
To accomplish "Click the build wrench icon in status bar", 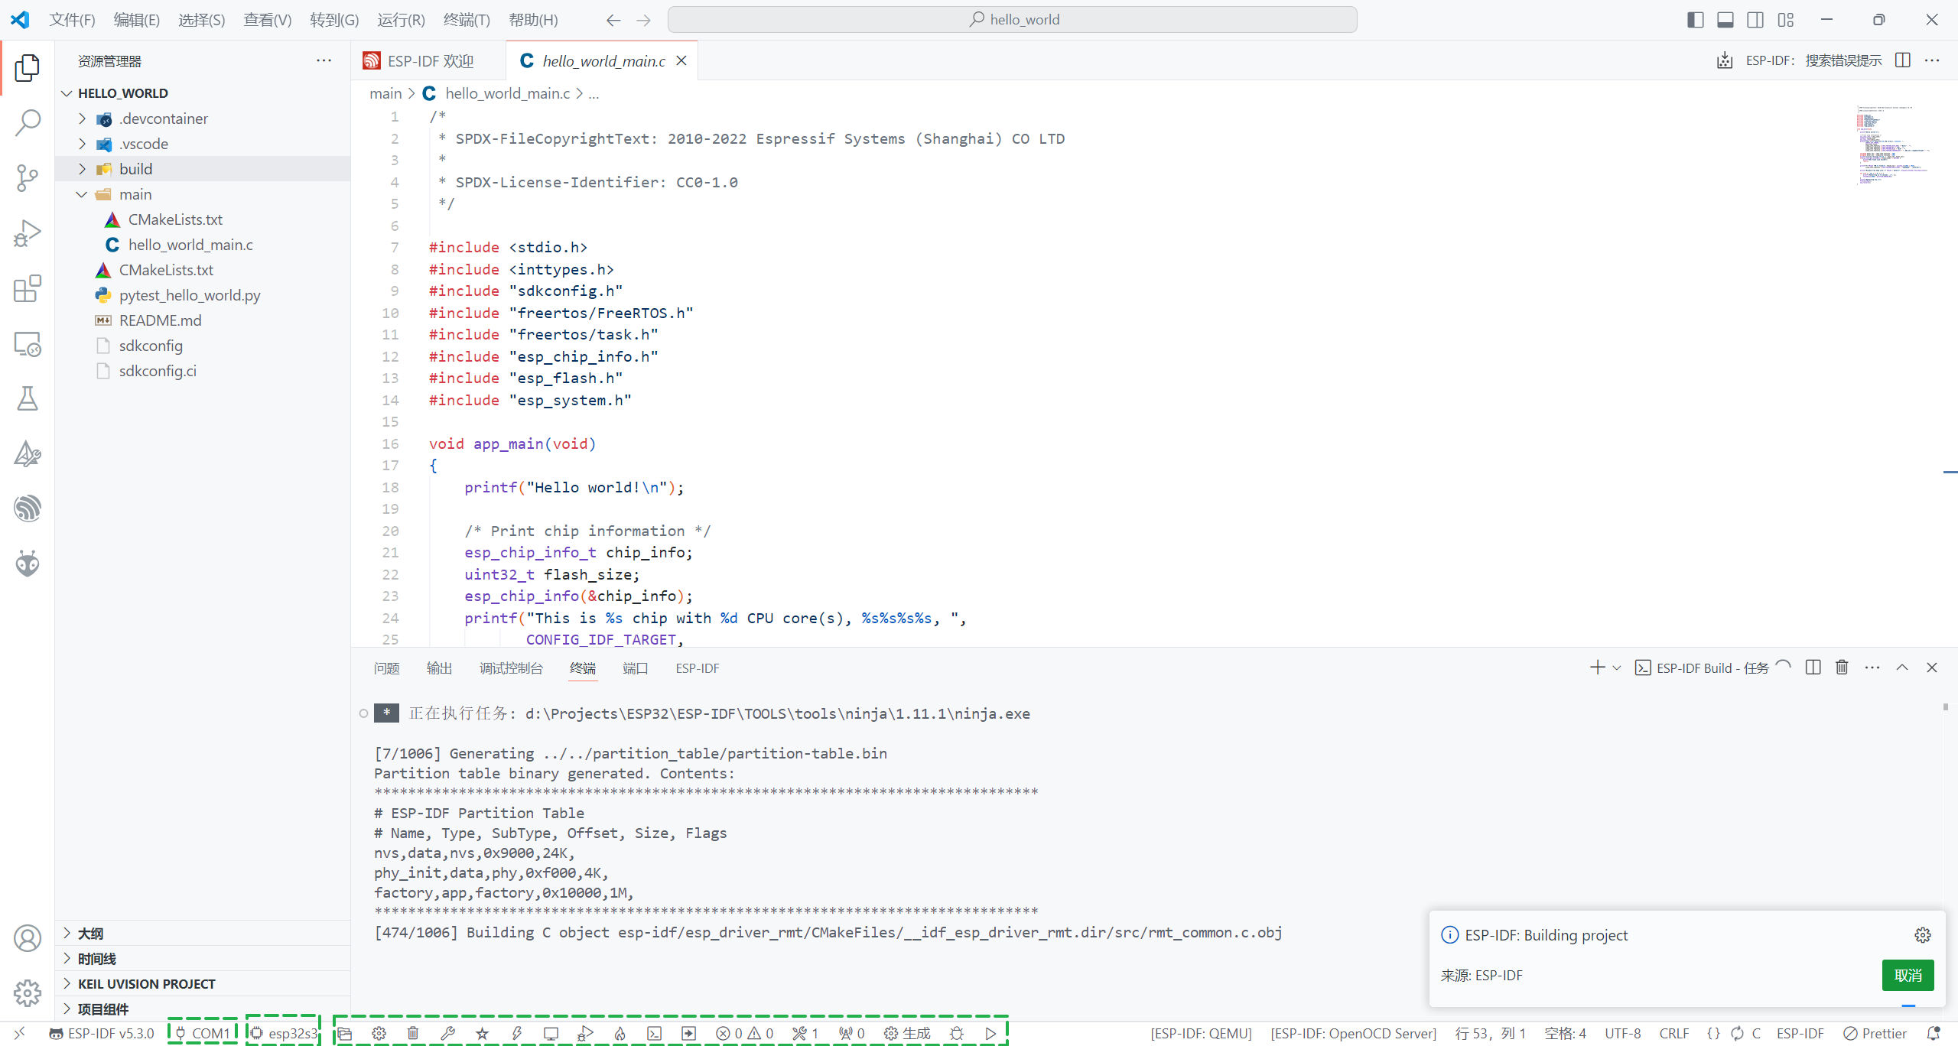I will (447, 1033).
